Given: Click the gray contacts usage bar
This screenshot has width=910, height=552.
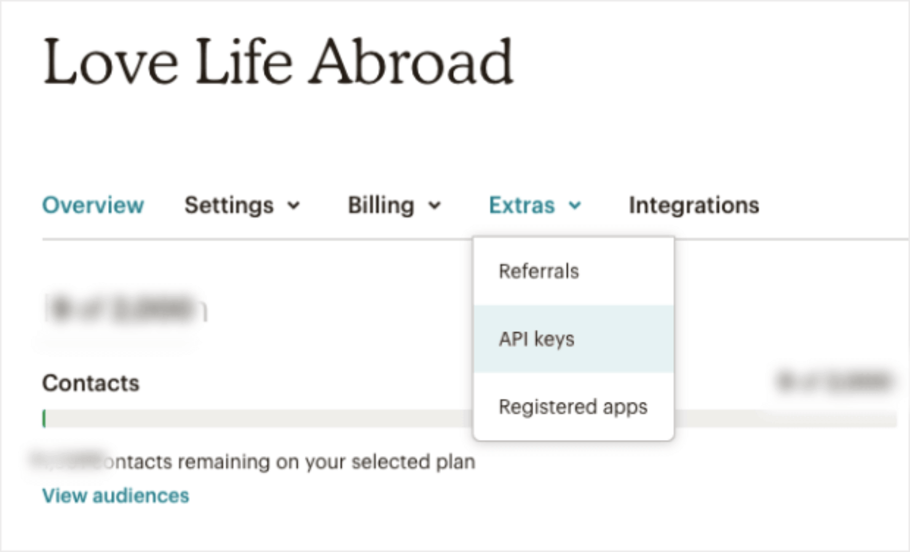Looking at the screenshot, I should (258, 419).
